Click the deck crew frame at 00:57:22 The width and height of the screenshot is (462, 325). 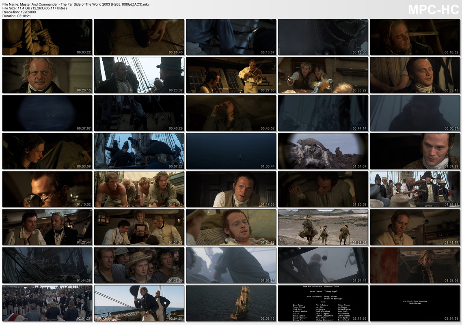click(x=139, y=151)
